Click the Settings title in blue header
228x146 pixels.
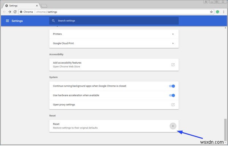pyautogui.click(x=17, y=21)
